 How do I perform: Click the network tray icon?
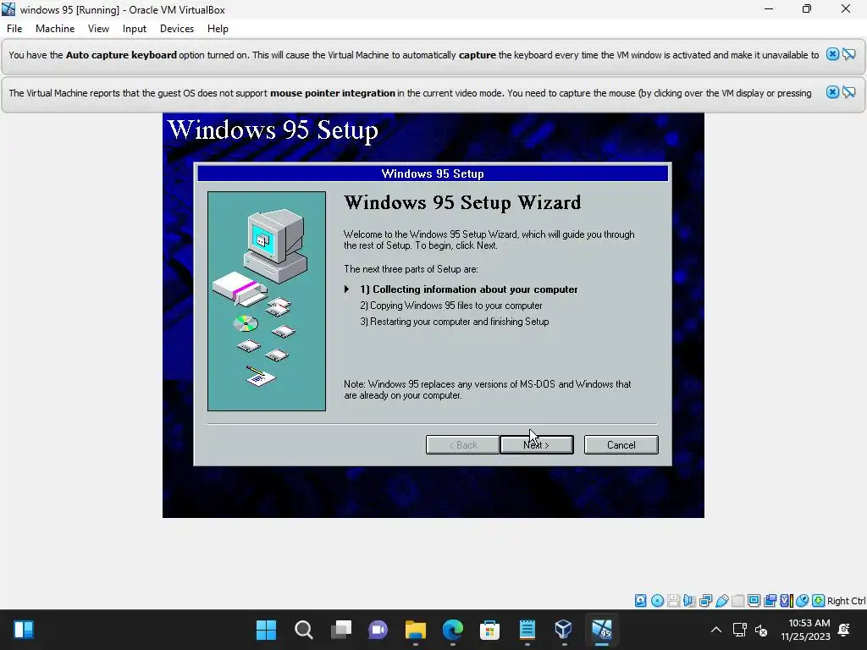tap(740, 630)
